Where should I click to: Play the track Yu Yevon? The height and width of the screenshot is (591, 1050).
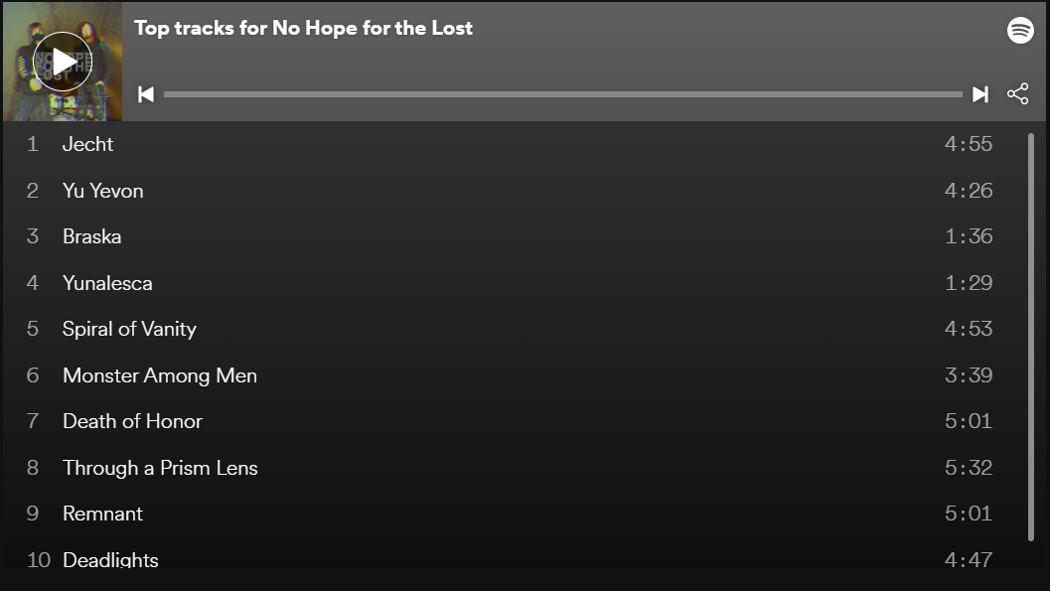coord(103,191)
